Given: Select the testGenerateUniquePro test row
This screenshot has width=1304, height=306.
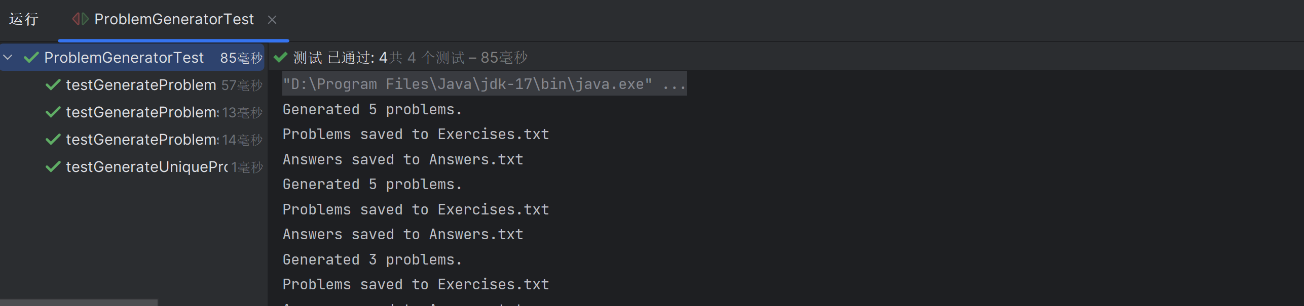Looking at the screenshot, I should click(x=146, y=167).
